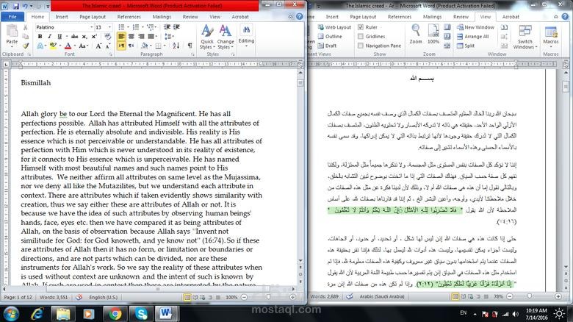Open the Review tab in the Arabic window
The image size is (573, 322).
coord(461,16)
